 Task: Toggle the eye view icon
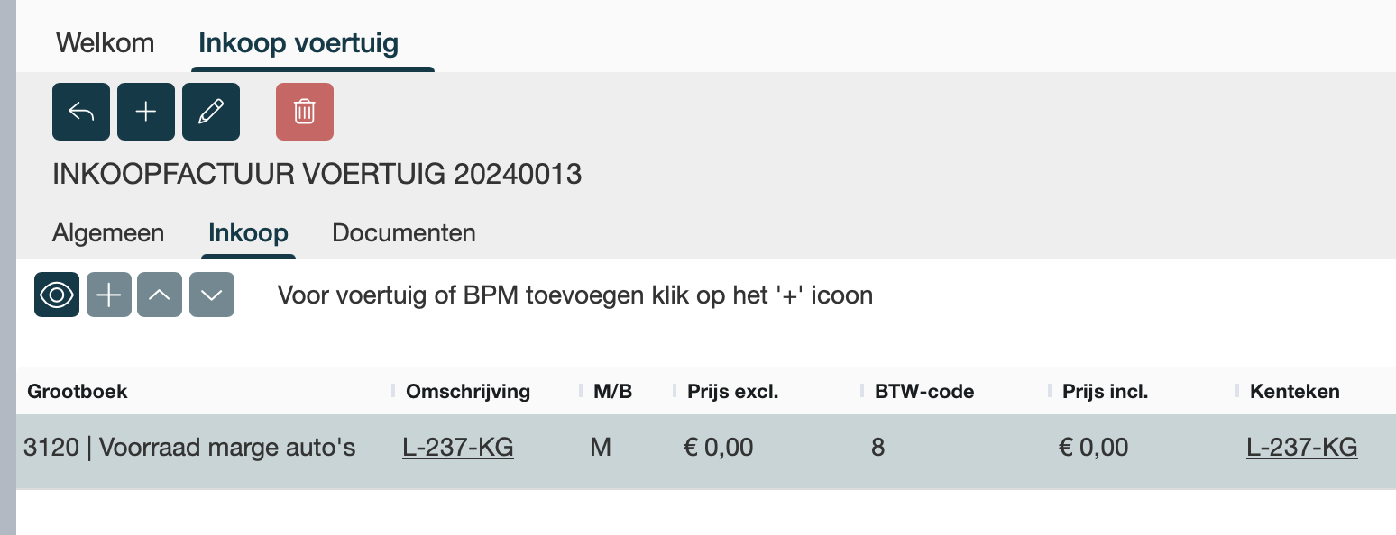57,295
